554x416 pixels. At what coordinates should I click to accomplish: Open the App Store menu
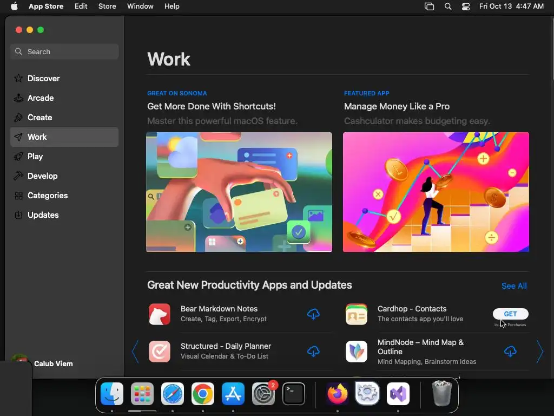pos(46,6)
